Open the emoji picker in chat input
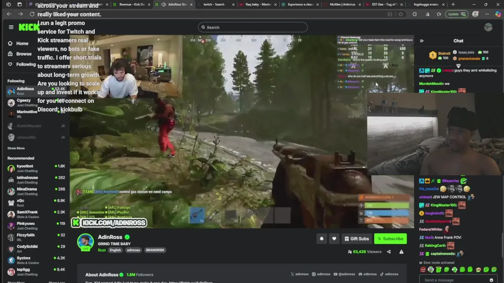504x283 pixels. click(x=491, y=280)
